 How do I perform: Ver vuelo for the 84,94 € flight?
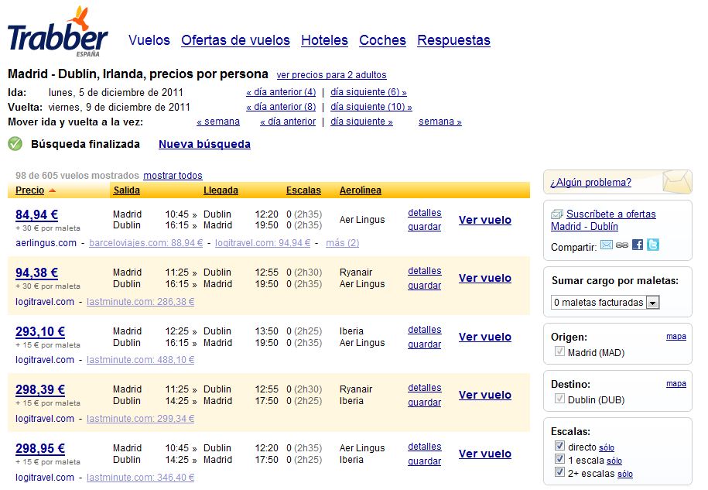(x=485, y=220)
